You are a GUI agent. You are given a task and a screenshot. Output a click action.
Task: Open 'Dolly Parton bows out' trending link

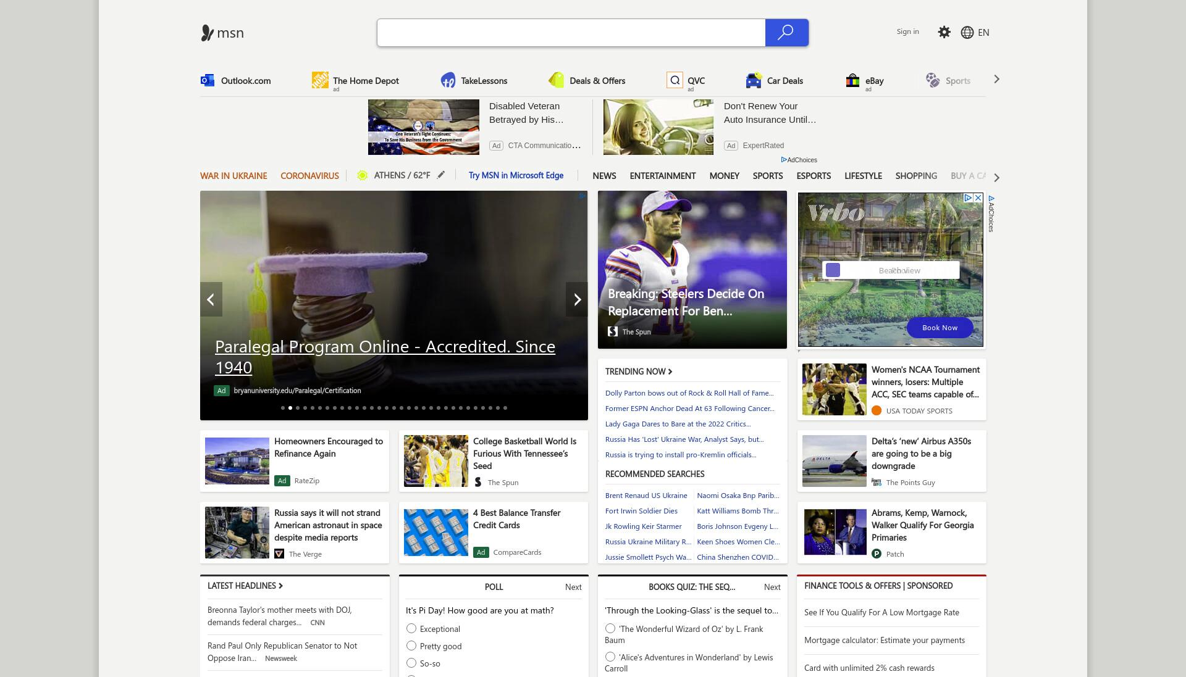[x=689, y=393]
